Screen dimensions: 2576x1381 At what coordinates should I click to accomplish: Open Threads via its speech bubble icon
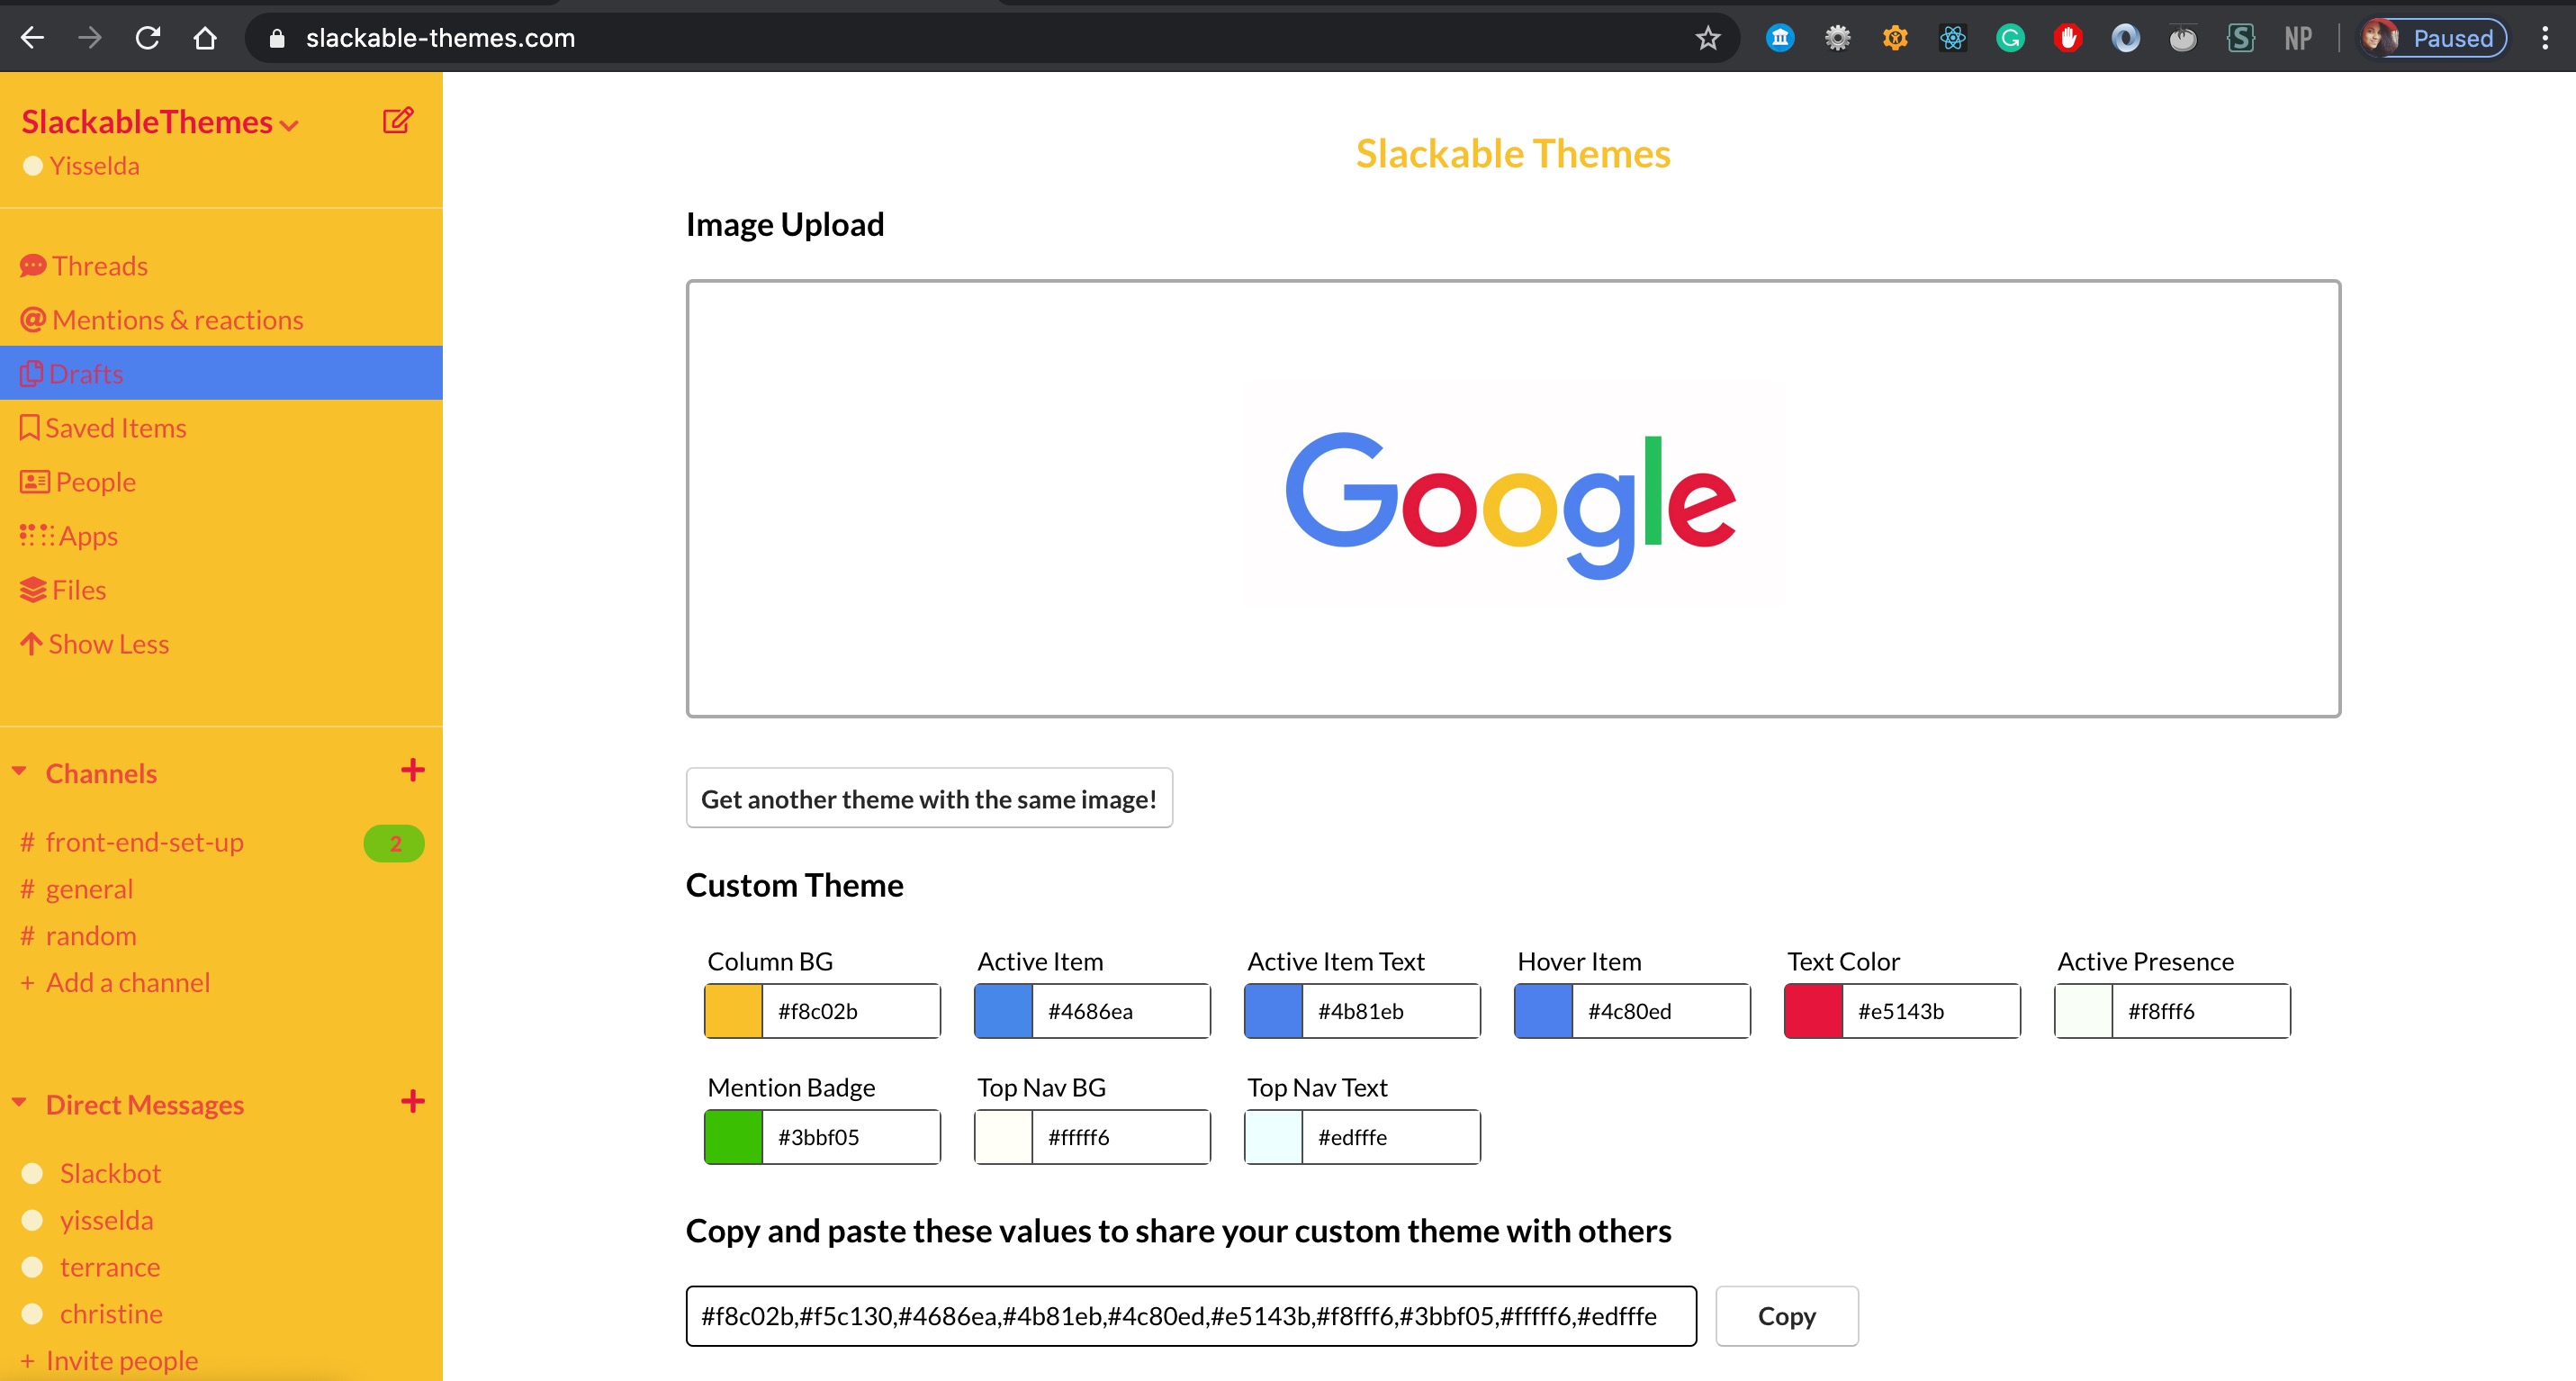click(33, 266)
